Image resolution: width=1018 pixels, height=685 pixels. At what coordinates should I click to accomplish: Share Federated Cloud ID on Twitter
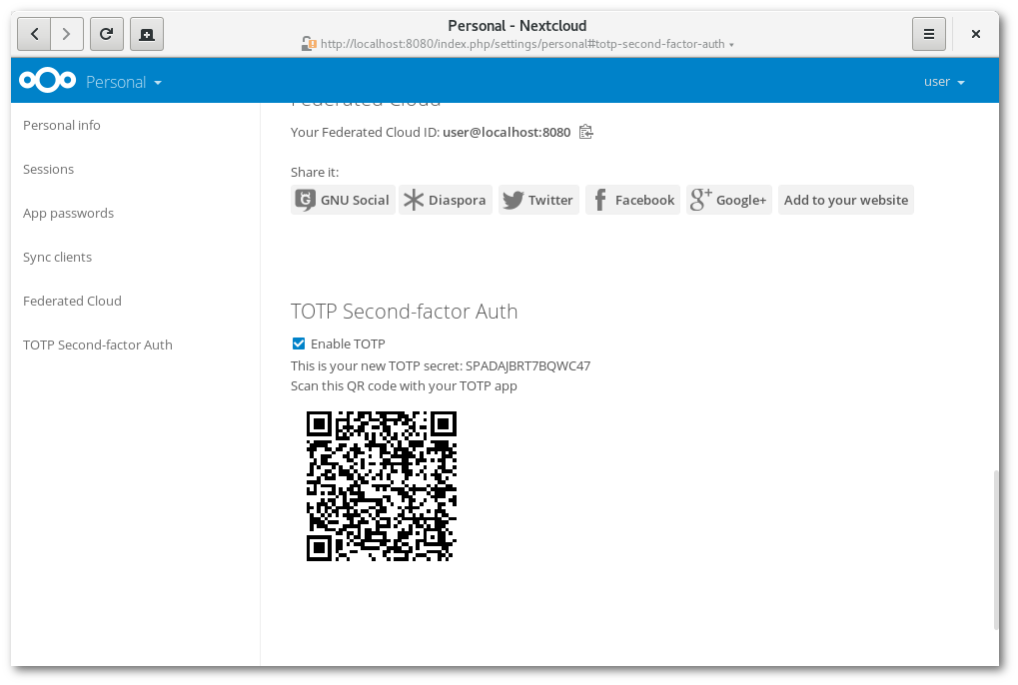point(538,200)
